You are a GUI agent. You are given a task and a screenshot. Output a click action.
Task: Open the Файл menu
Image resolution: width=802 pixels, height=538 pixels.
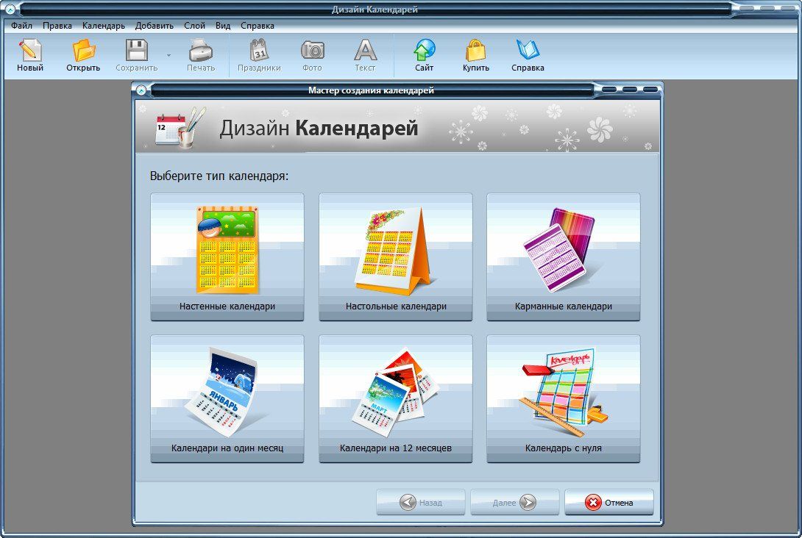[21, 25]
